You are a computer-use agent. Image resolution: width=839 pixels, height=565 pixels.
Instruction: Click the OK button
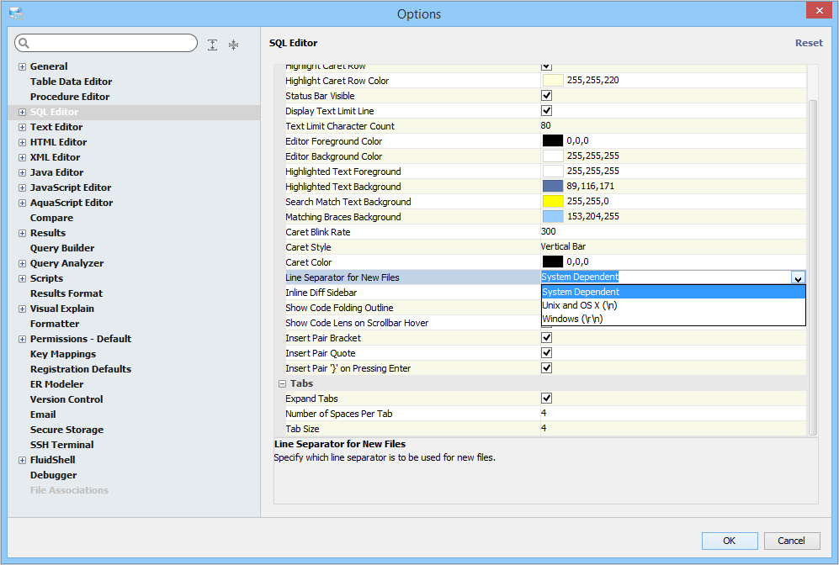729,541
